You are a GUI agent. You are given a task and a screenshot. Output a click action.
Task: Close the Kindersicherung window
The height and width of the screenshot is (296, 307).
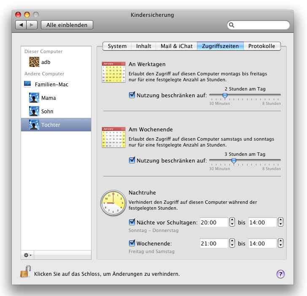click(x=18, y=15)
